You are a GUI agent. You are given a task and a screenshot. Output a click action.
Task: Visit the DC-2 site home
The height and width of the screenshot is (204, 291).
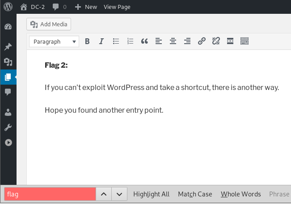click(33, 7)
